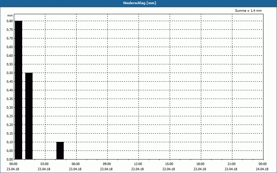Click the 21:00 time label
This screenshot has width=277, height=173.
point(231,164)
